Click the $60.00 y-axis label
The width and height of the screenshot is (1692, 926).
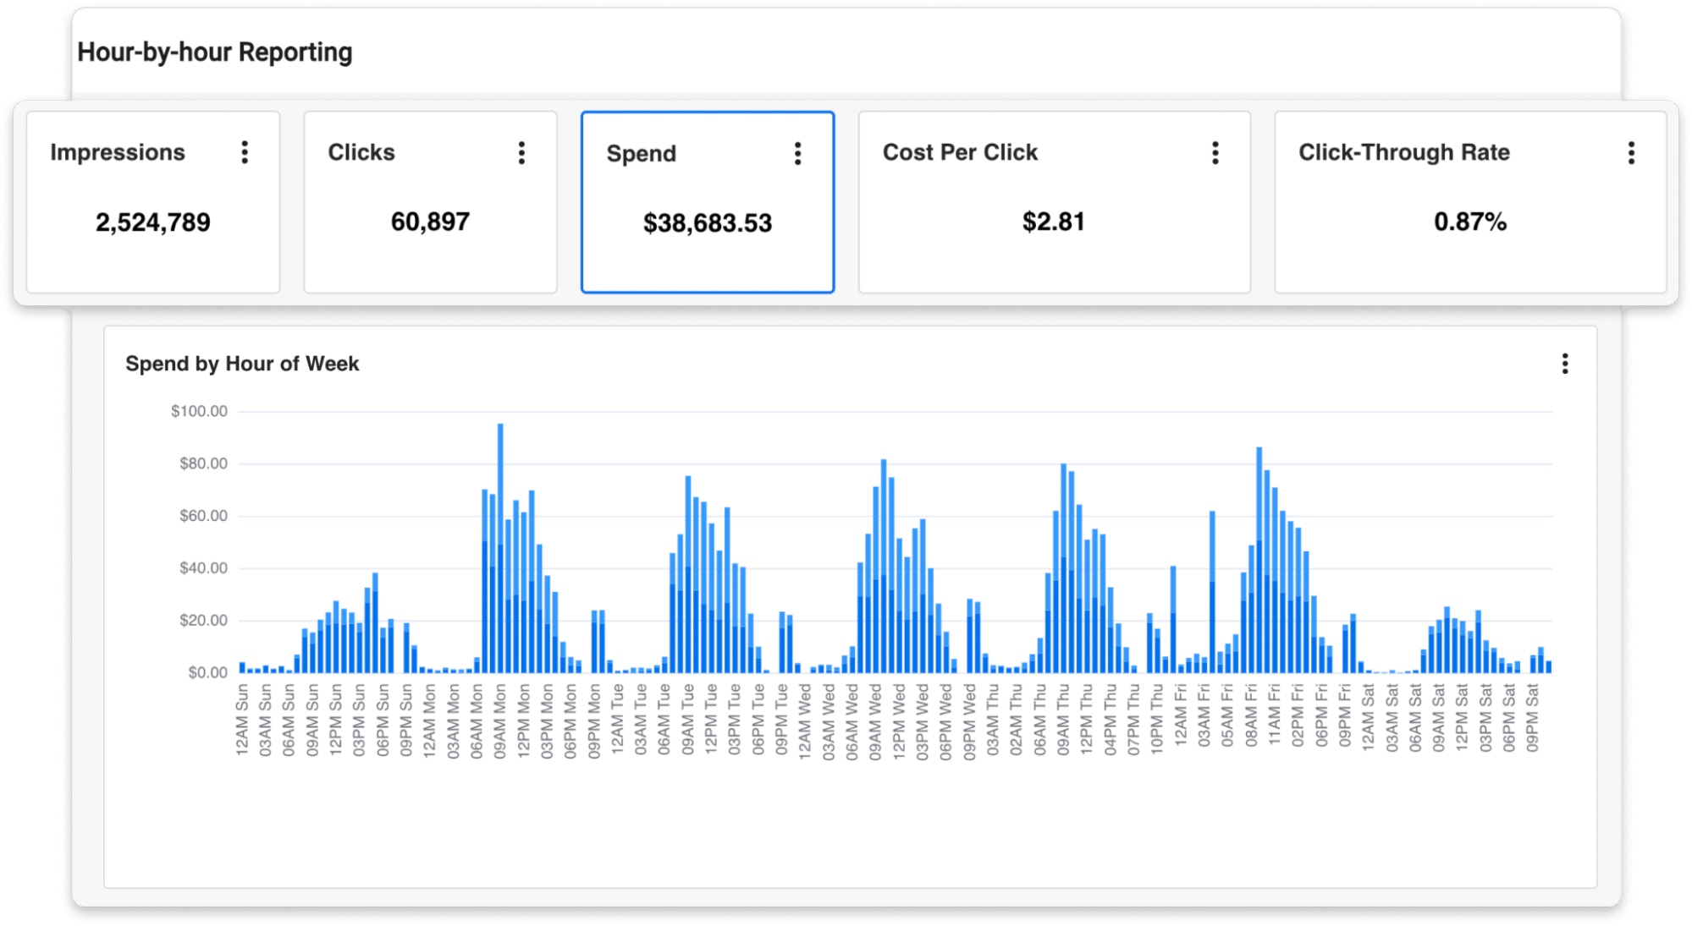click(x=203, y=516)
